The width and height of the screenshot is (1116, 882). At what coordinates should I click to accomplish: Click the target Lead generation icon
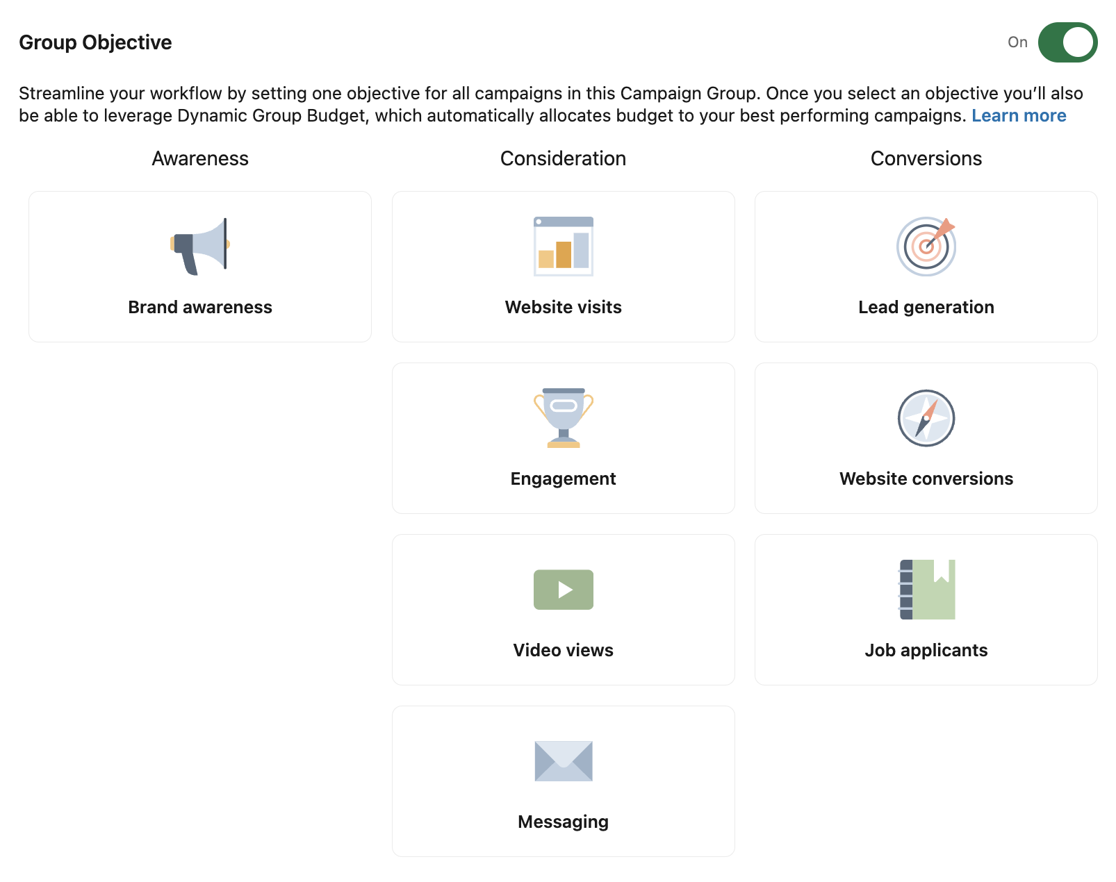pyautogui.click(x=926, y=247)
